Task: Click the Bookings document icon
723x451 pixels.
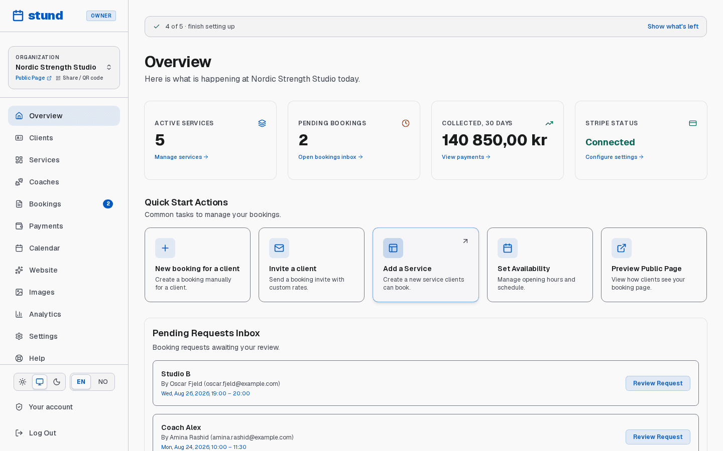Action: 19,204
